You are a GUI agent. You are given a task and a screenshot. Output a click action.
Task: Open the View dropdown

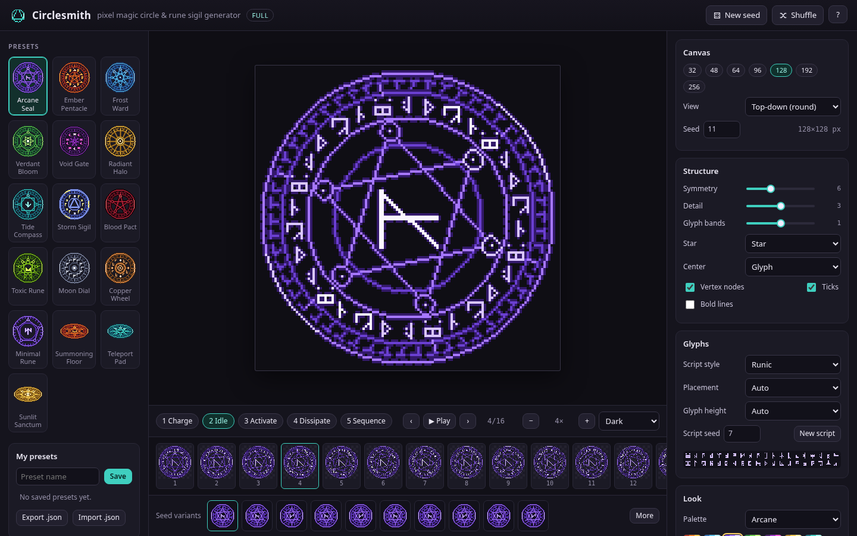793,107
